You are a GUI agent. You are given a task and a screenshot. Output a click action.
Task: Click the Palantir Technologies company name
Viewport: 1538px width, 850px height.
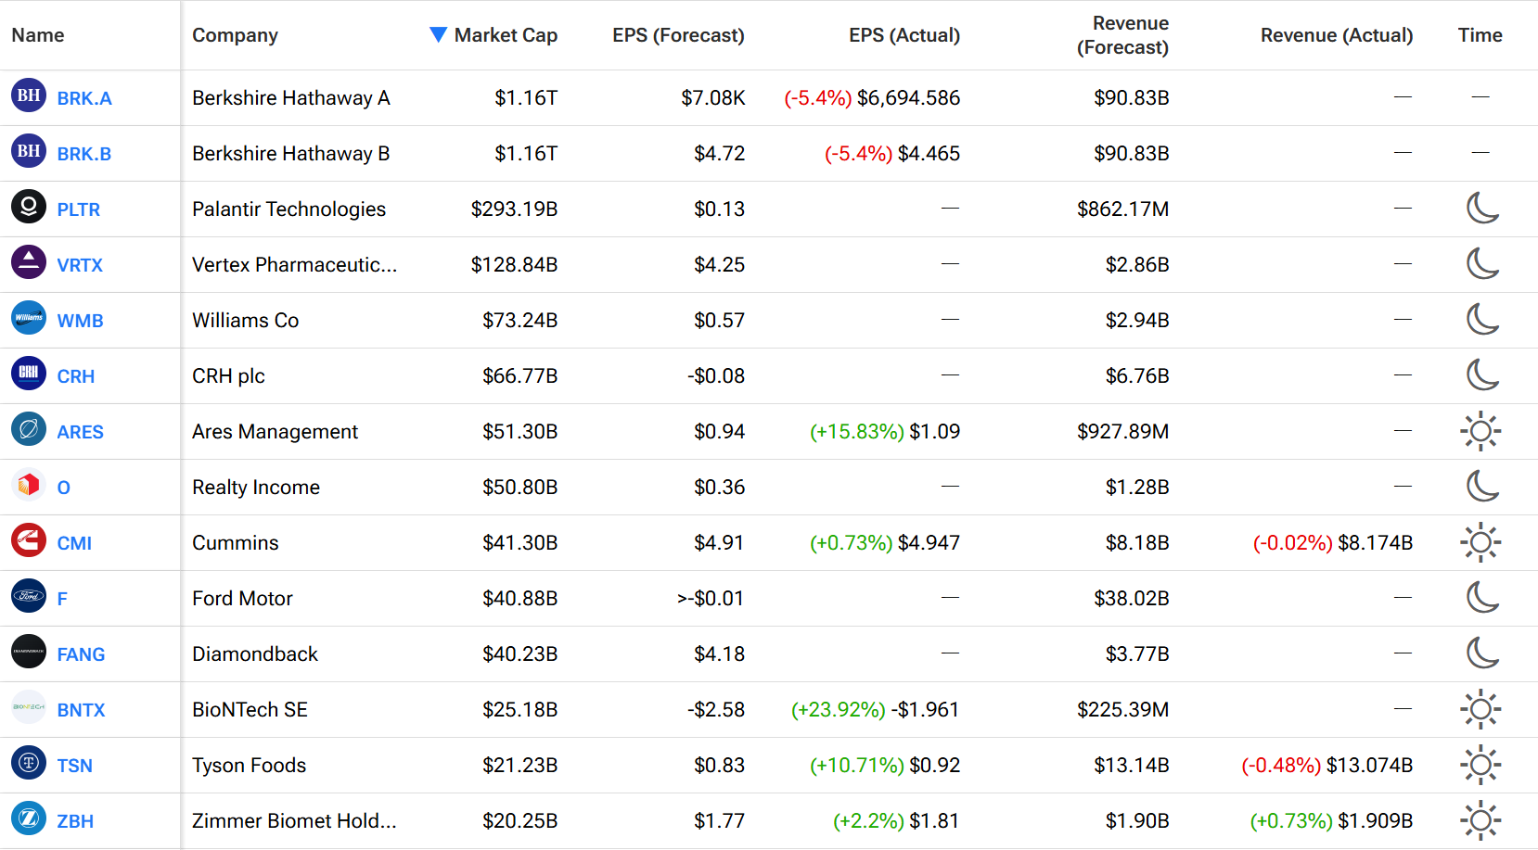[288, 209]
